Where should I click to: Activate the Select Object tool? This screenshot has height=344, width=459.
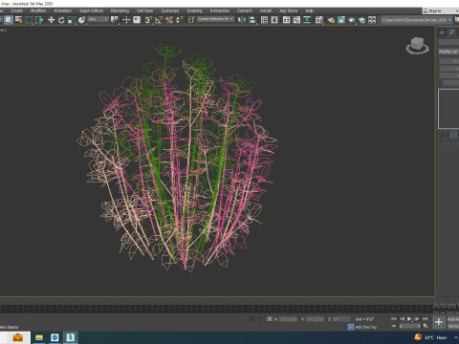point(9,20)
